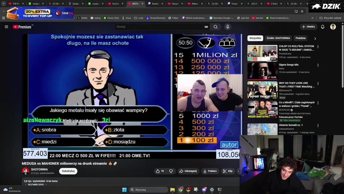Screen dimensions: 344x194
Task: Open options for Historia Somalii video
Action: pyautogui.click(x=318, y=126)
